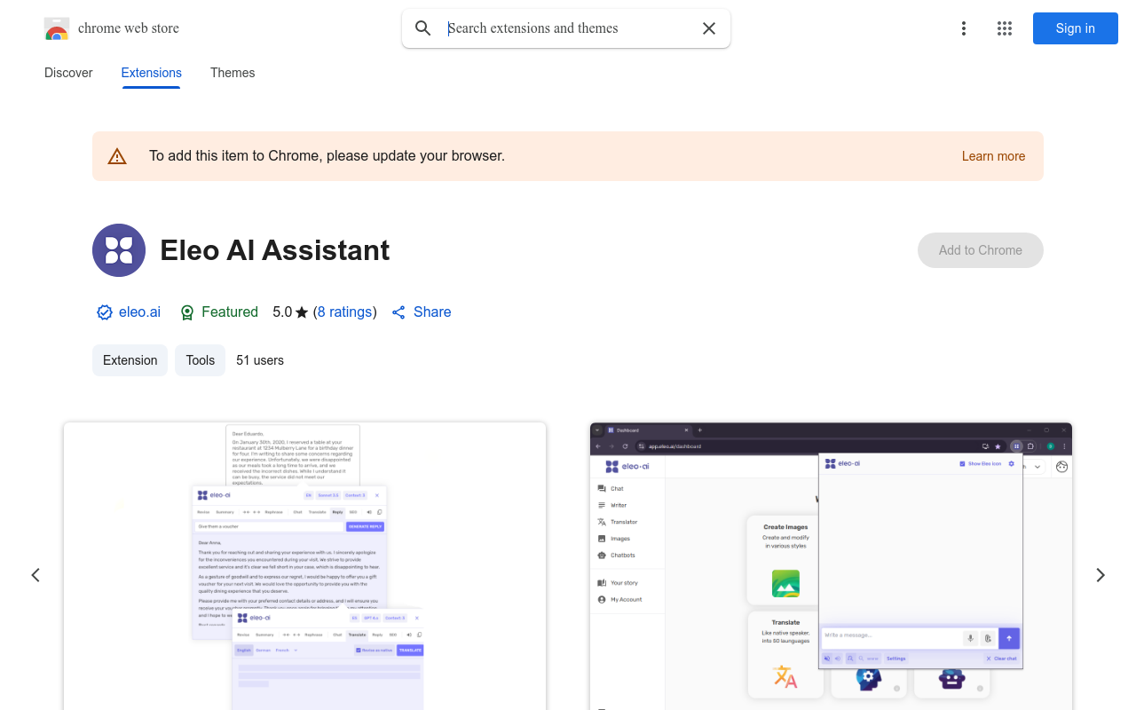The image size is (1136, 710).
Task: Click Translator in the dashboard screenshot sidebar
Action: (624, 522)
